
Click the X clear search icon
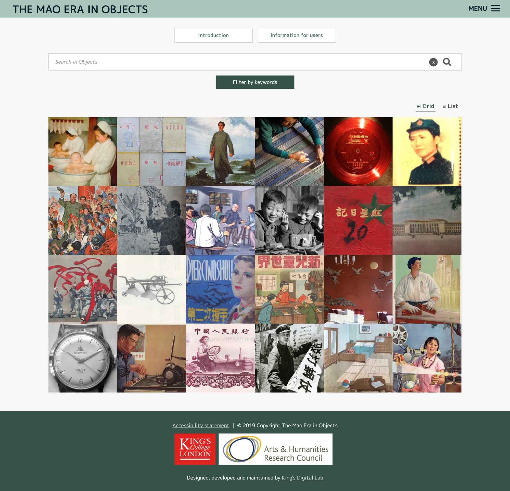click(x=433, y=62)
